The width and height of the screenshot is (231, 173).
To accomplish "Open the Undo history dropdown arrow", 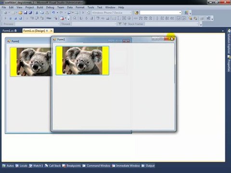I will click(57, 12).
